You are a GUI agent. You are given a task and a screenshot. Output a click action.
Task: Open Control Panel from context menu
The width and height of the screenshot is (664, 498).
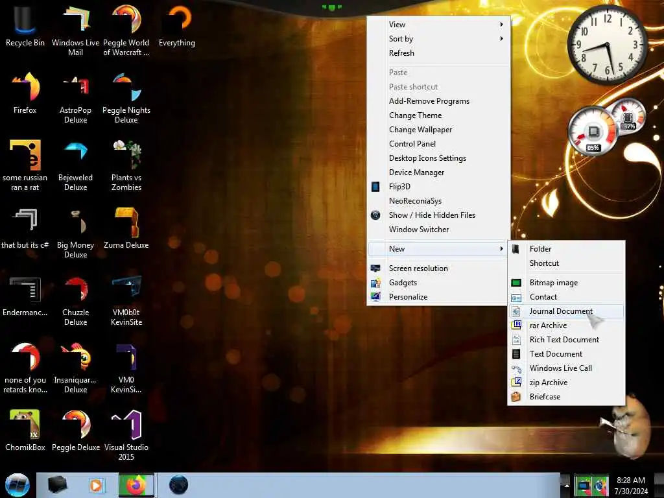point(439,144)
